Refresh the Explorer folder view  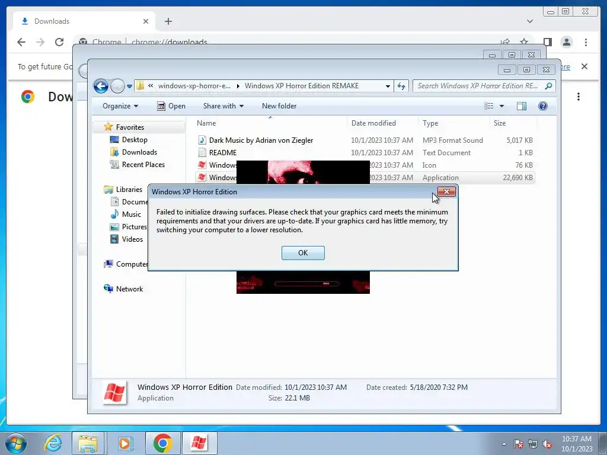[x=401, y=86]
